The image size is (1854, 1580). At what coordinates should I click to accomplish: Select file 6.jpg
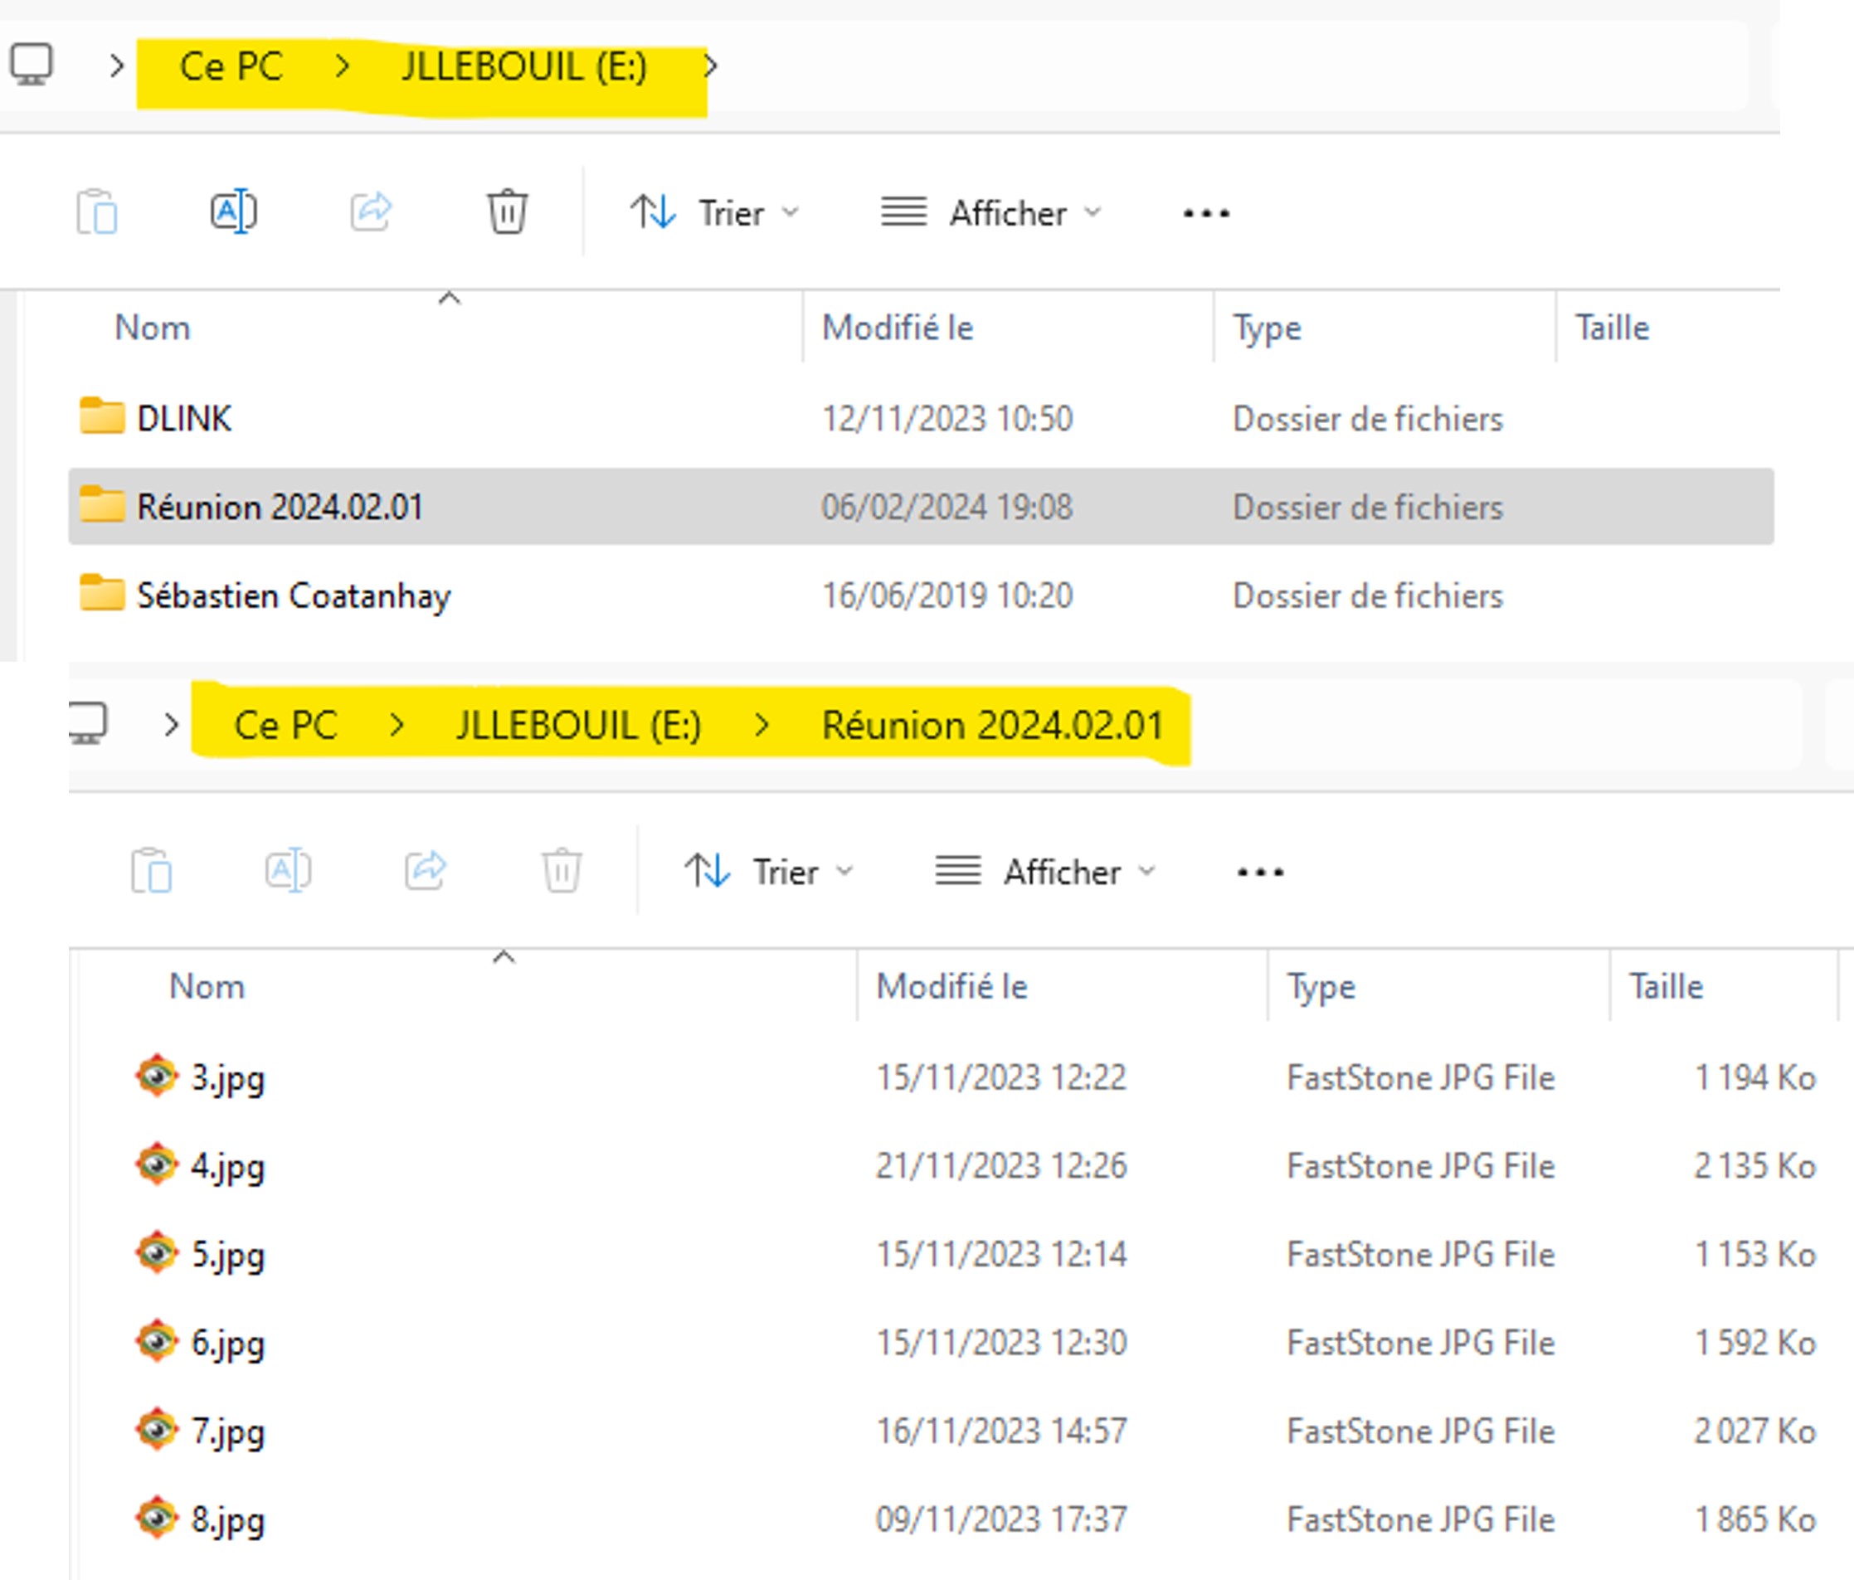pos(228,1344)
